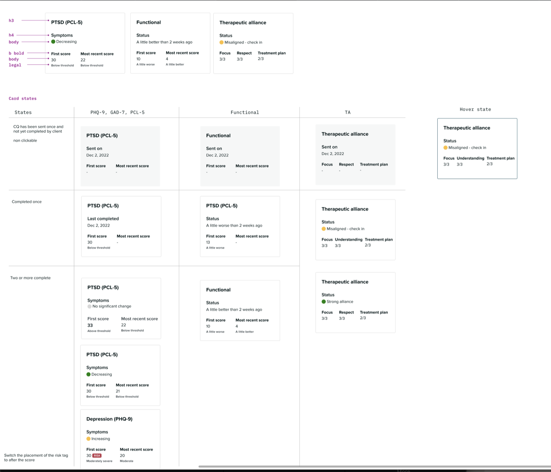The image size is (551, 472).
Task: Click the Above threshold caption
Action: (99, 331)
